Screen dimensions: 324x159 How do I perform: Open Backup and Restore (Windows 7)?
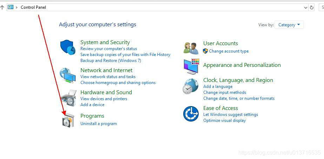tap(111, 61)
